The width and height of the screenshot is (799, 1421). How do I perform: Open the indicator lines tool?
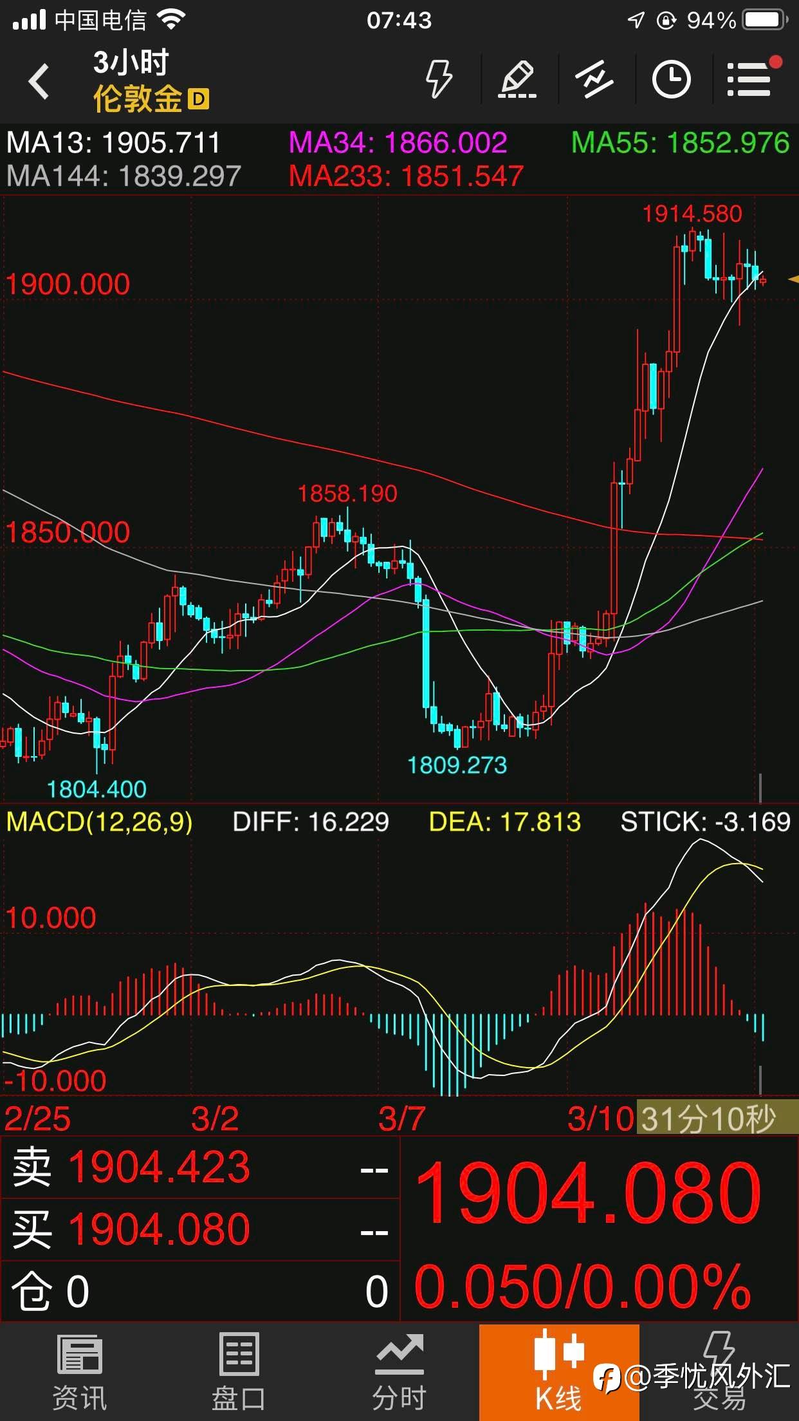(x=595, y=79)
